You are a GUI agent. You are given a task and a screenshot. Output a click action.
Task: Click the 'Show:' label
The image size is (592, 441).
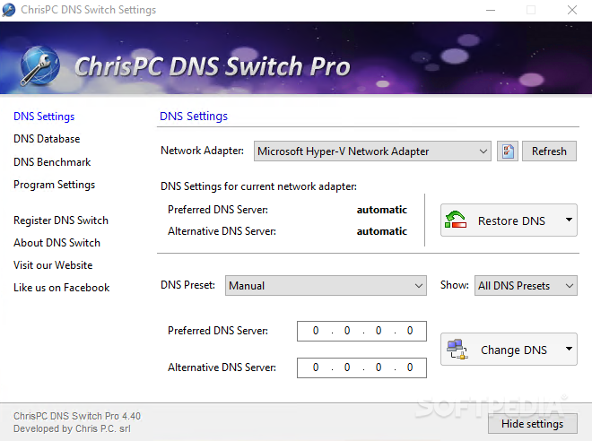pos(454,285)
